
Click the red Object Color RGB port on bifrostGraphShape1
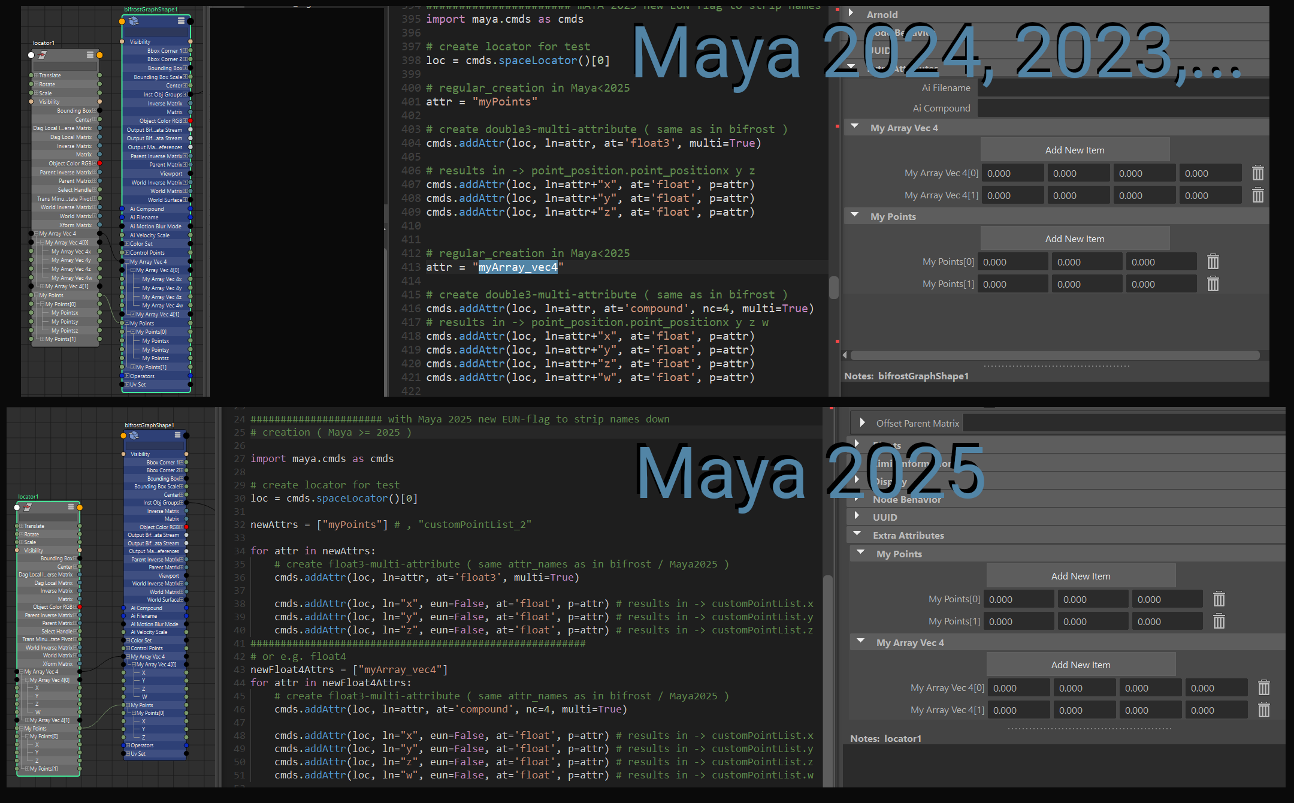[x=190, y=120]
